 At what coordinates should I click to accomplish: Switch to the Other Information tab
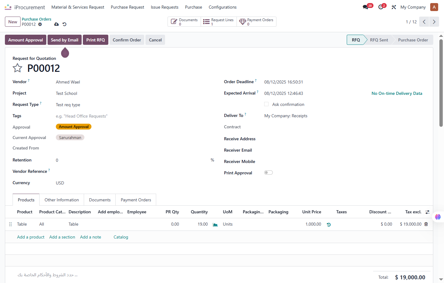(62, 200)
